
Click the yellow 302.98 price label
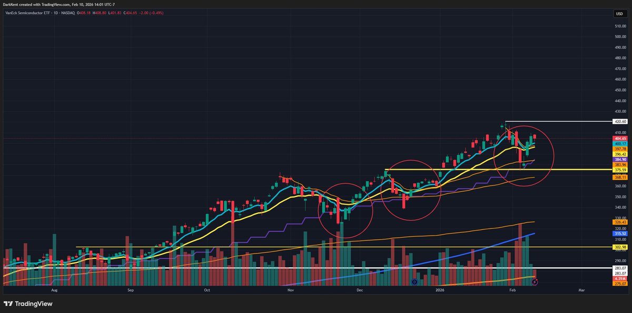620,247
